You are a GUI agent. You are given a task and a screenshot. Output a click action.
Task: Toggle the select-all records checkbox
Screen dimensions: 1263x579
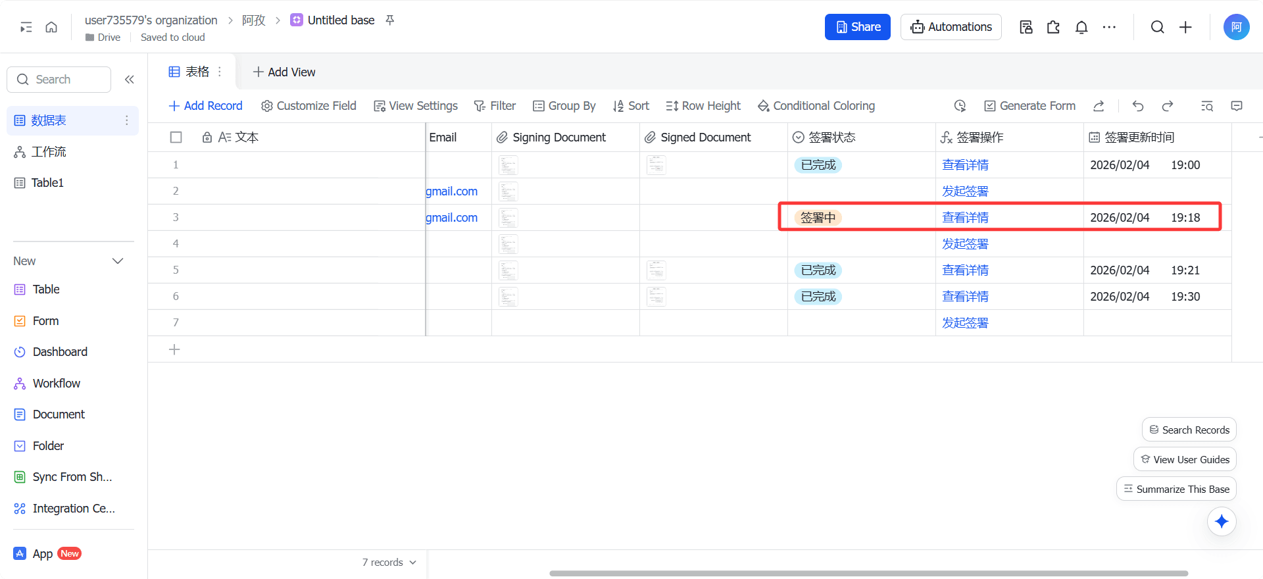(x=176, y=138)
